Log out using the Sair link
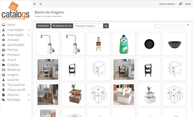The height and width of the screenshot is (117, 193). (188, 4)
